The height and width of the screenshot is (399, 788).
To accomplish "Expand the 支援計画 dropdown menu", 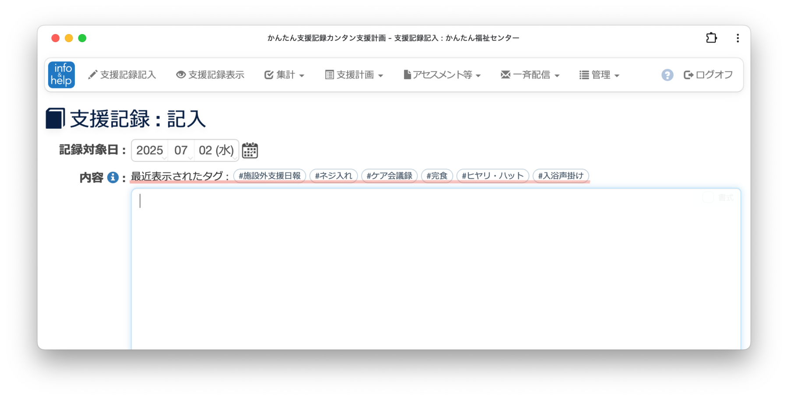I will pyautogui.click(x=354, y=75).
